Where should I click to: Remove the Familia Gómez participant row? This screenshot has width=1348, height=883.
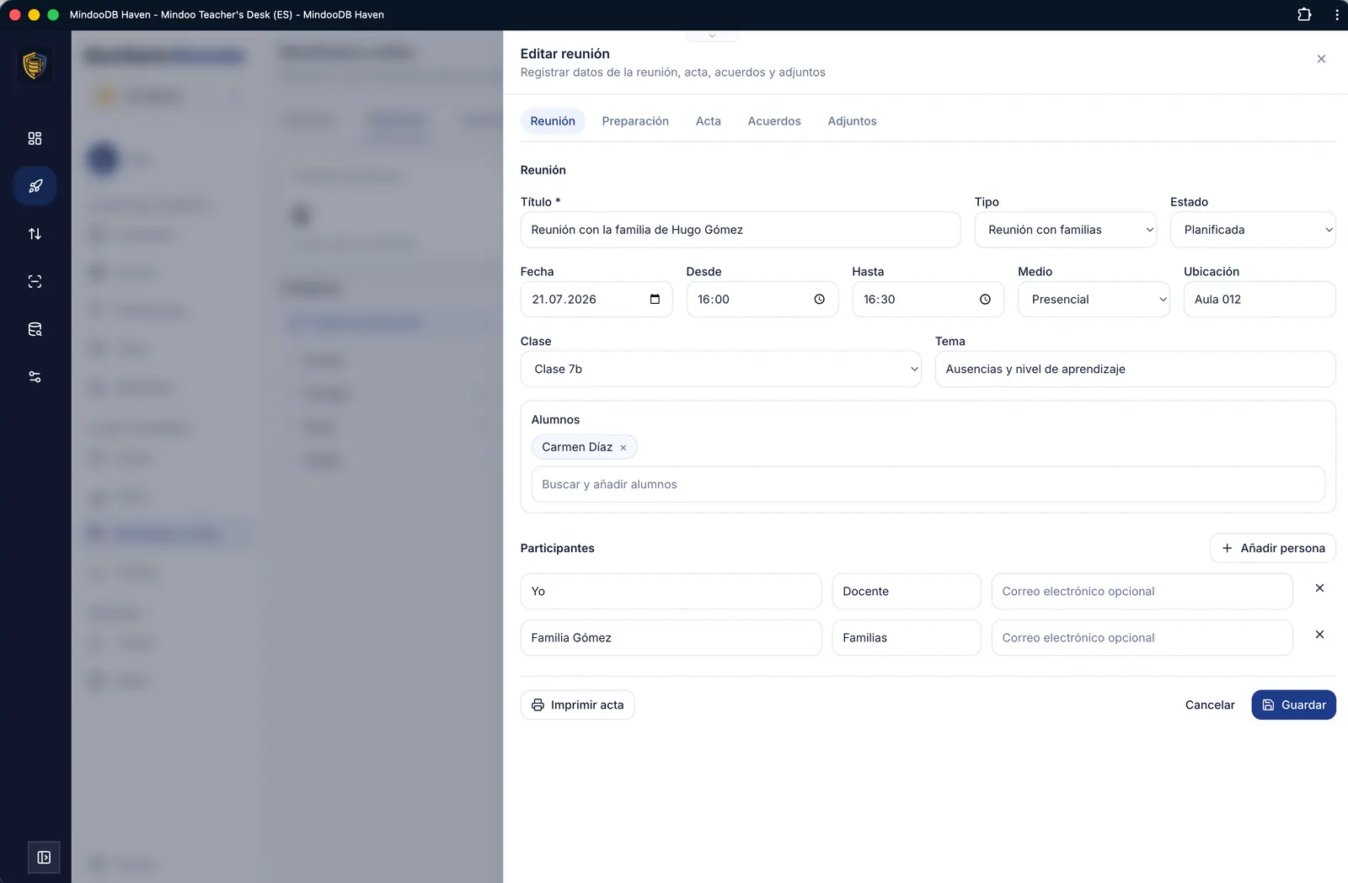coord(1319,635)
